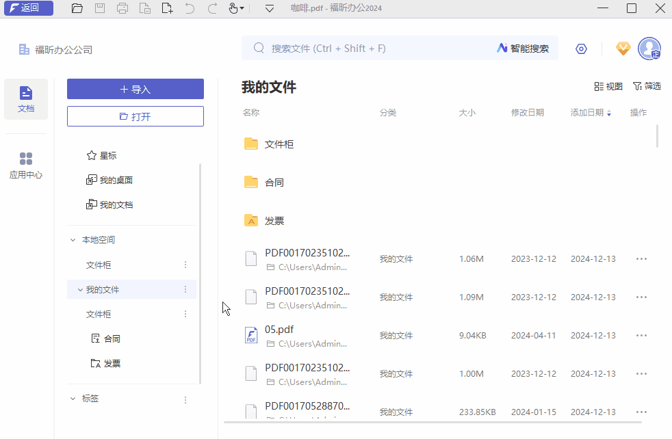The width and height of the screenshot is (672, 439).
Task: Open the settings gear icon near the search bar
Action: (x=581, y=49)
